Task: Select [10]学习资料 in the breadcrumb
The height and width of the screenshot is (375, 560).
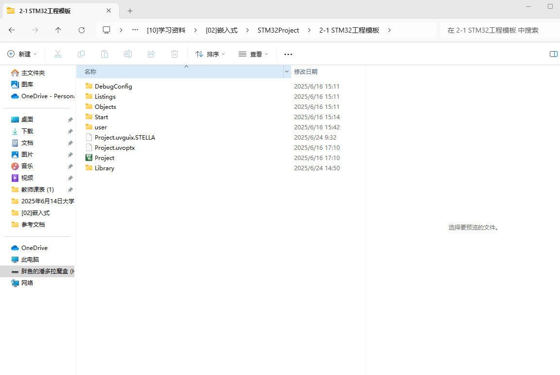Action: tap(166, 30)
